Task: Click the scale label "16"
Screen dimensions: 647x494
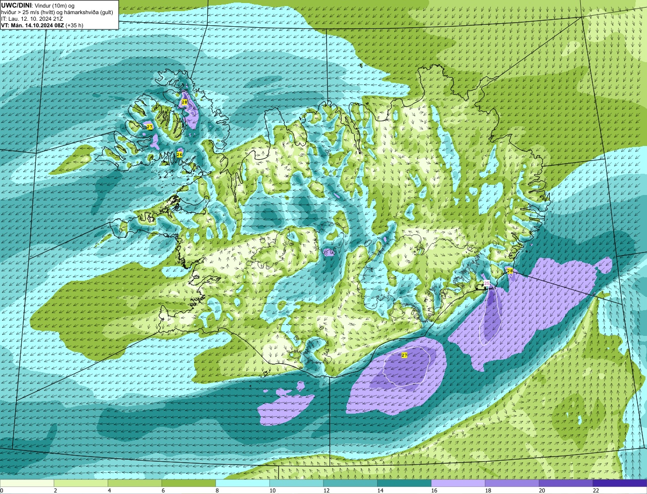Action: click(434, 490)
